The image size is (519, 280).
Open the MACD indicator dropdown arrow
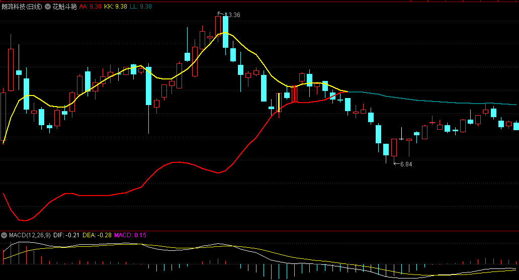(4, 235)
